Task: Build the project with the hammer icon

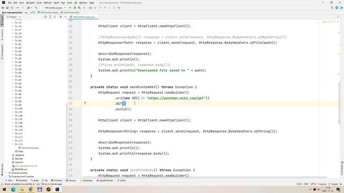Action: point(36,8)
